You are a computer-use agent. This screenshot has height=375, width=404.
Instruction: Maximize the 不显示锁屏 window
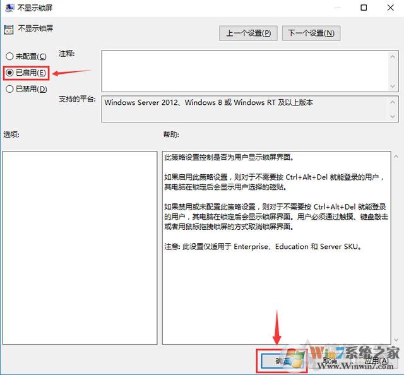[x=364, y=8]
